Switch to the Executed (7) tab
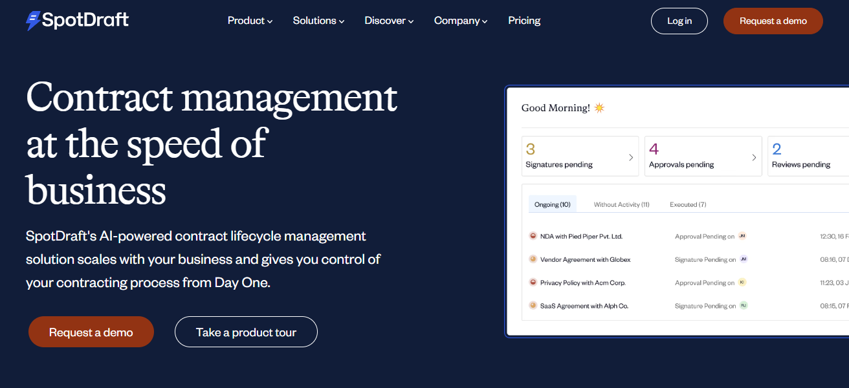849x388 pixels. [x=688, y=204]
